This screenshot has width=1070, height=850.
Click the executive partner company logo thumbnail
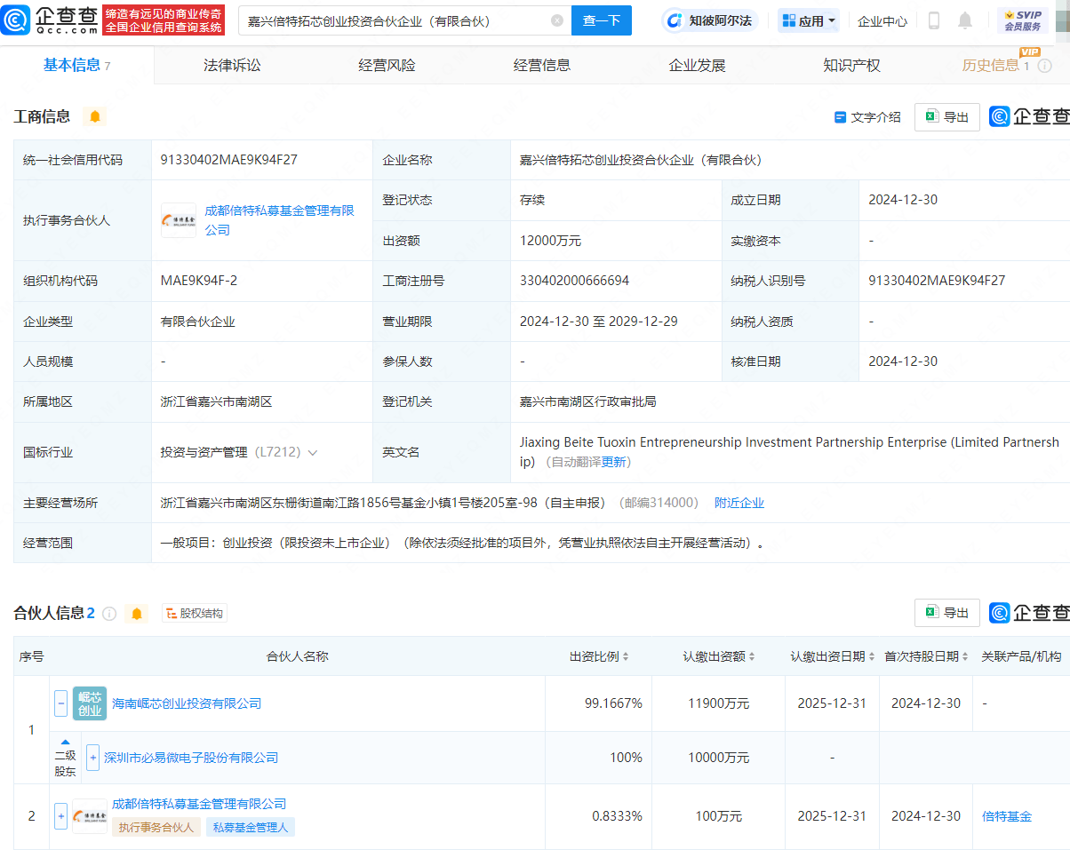(179, 220)
